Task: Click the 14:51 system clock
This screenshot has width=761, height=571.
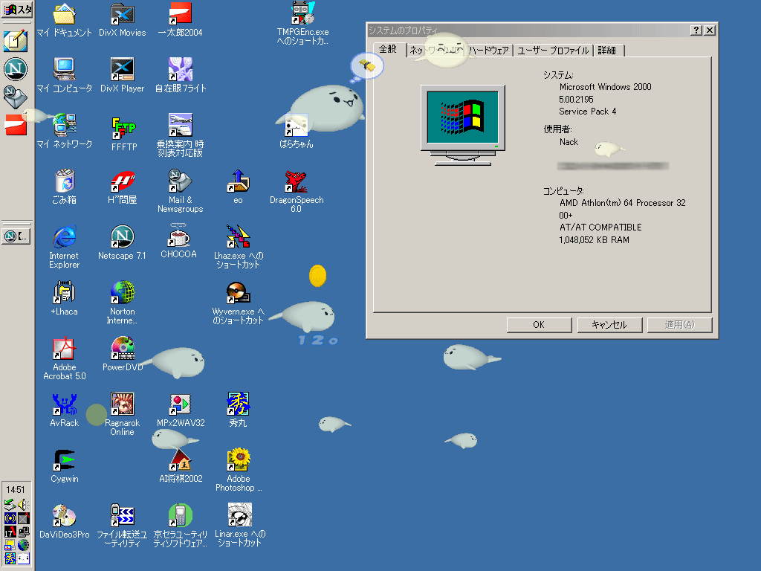Action: click(x=16, y=490)
